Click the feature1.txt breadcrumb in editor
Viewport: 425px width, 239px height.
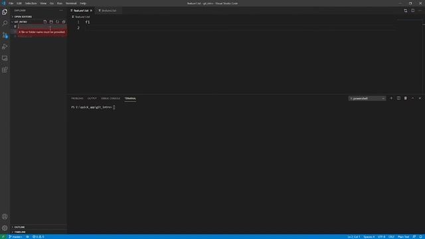82,17
